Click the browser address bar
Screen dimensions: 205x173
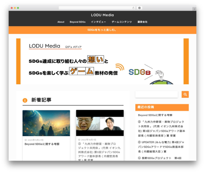(97, 8)
